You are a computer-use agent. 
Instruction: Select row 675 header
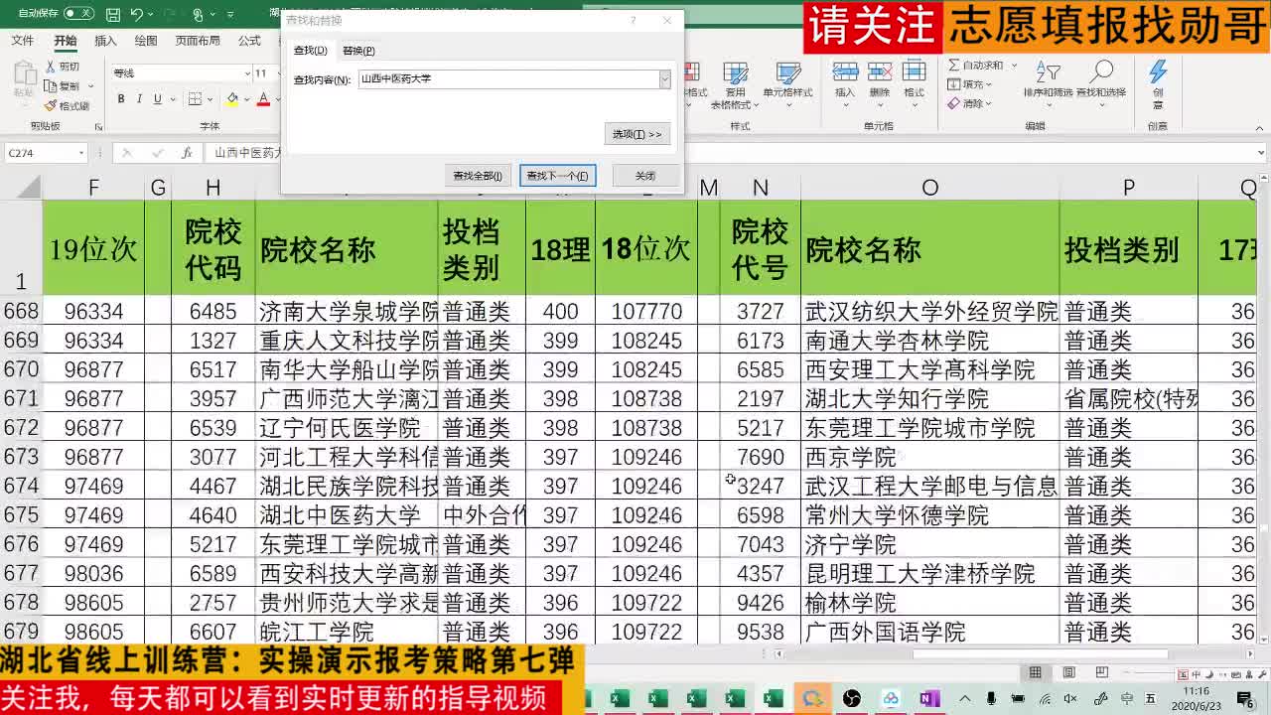point(21,515)
